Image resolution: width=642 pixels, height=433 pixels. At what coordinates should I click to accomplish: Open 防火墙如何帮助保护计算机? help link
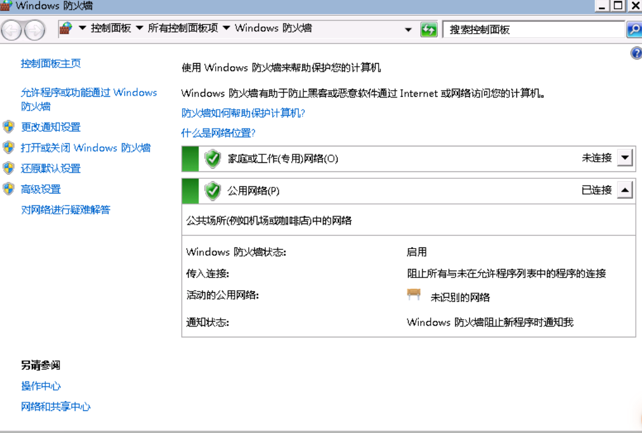coord(243,113)
